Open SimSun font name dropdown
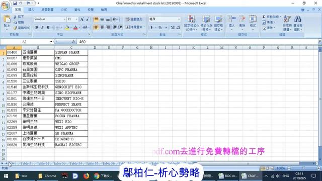This screenshot has height=181, width=322. [x=65, y=19]
